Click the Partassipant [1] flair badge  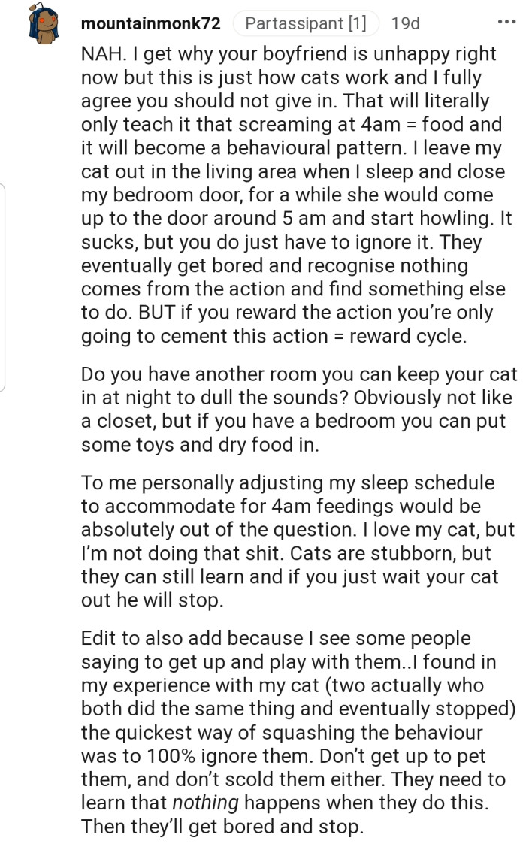coord(306,23)
